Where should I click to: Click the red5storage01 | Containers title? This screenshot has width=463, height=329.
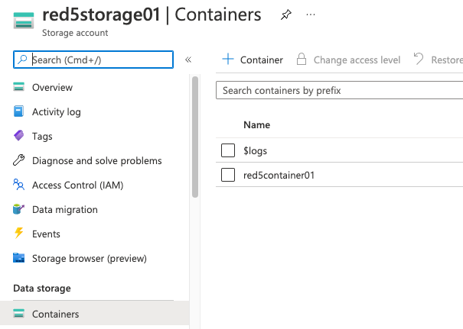(152, 15)
